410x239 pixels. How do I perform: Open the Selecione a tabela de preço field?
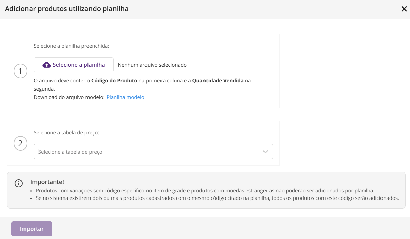pyautogui.click(x=153, y=152)
